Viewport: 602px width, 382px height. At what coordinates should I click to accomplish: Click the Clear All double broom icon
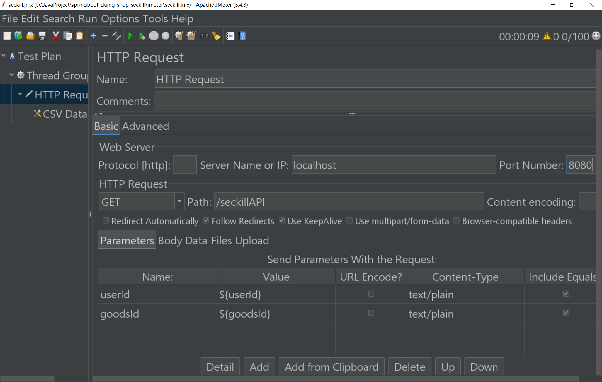tap(191, 36)
